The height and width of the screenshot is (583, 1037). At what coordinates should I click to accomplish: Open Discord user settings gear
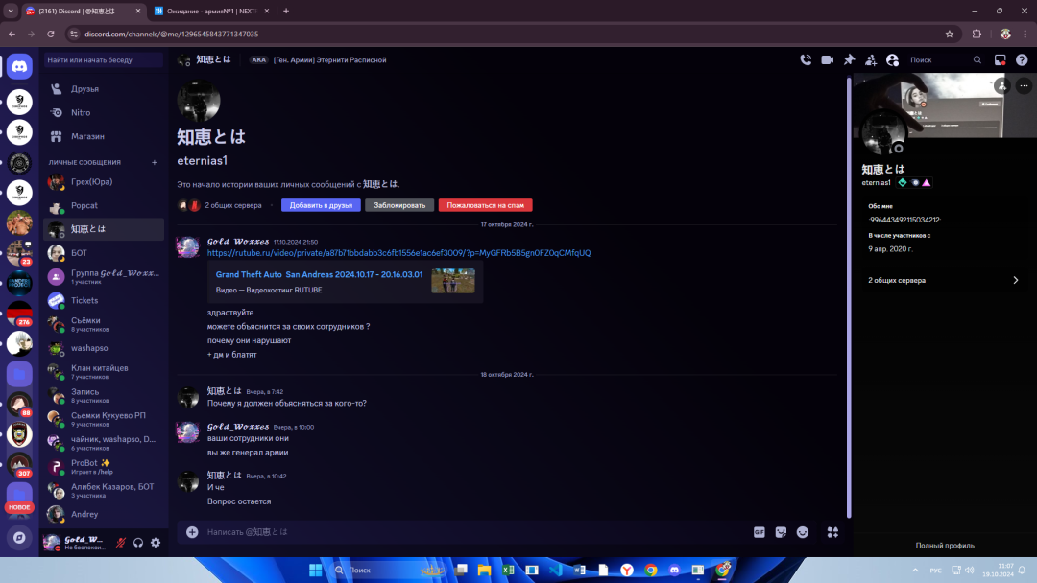pos(156,543)
